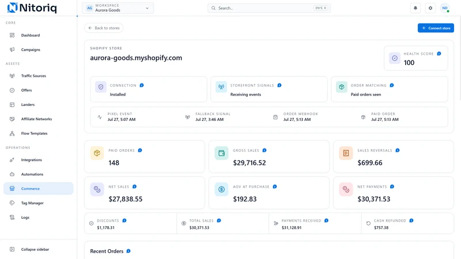Click the Tag Manager tag icon
The width and height of the screenshot is (461, 259).
coord(12,203)
